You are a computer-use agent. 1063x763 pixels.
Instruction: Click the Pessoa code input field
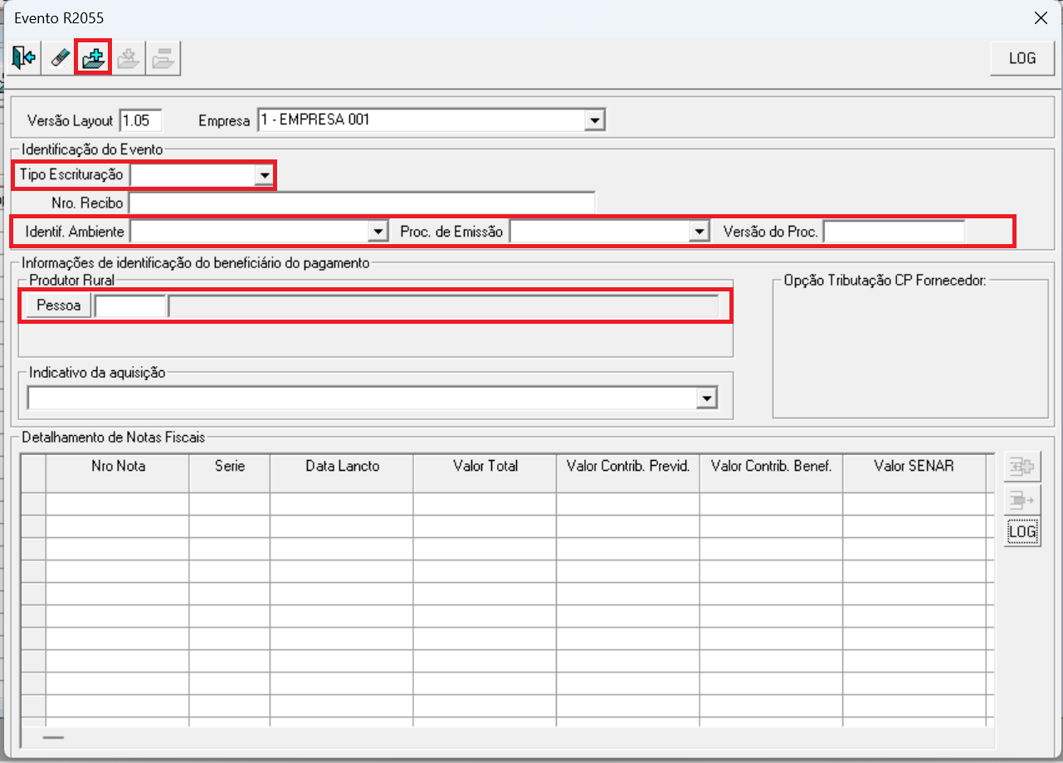coord(130,306)
